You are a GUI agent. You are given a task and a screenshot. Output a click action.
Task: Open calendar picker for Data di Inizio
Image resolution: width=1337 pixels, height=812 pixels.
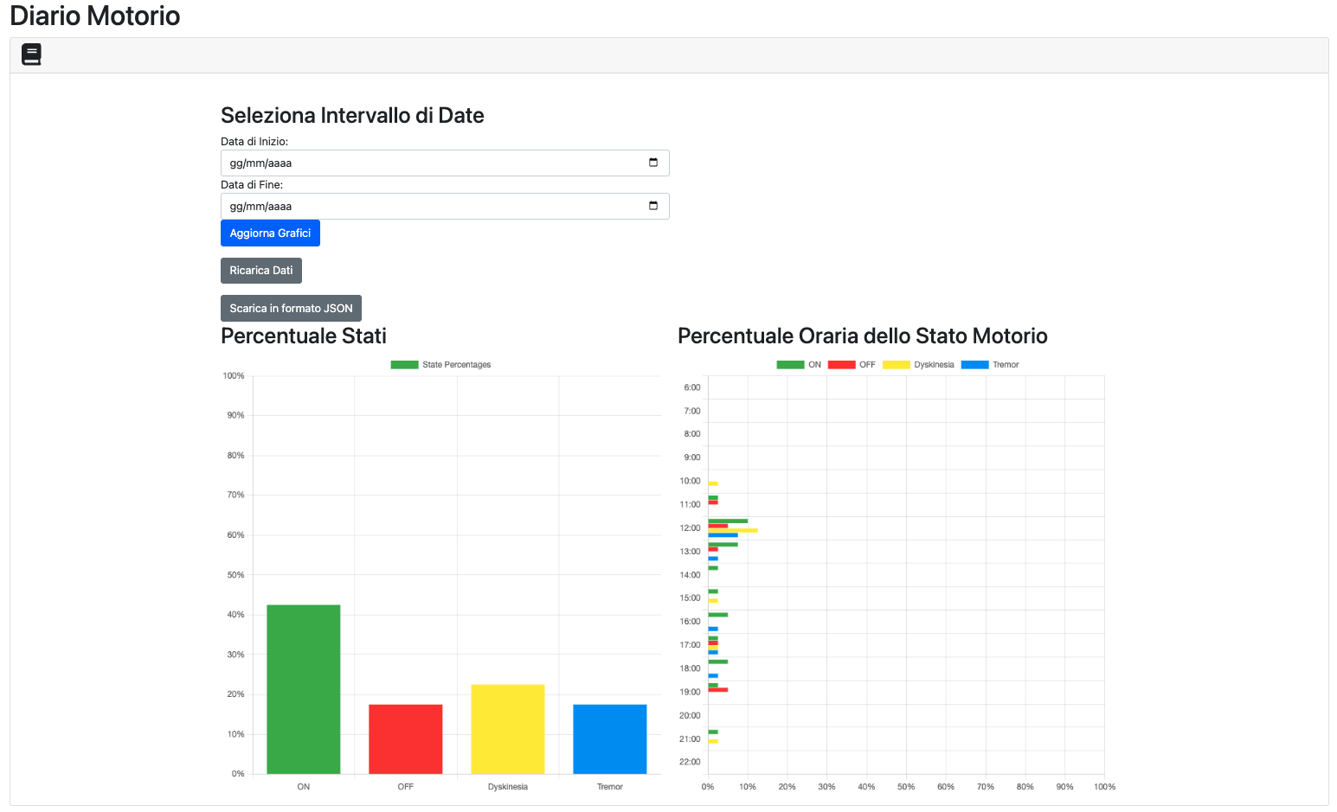coord(653,163)
